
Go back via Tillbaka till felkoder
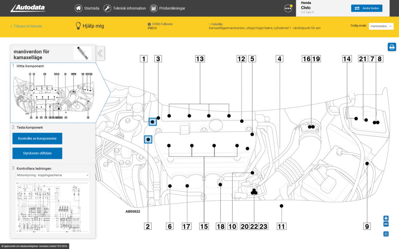click(x=26, y=26)
